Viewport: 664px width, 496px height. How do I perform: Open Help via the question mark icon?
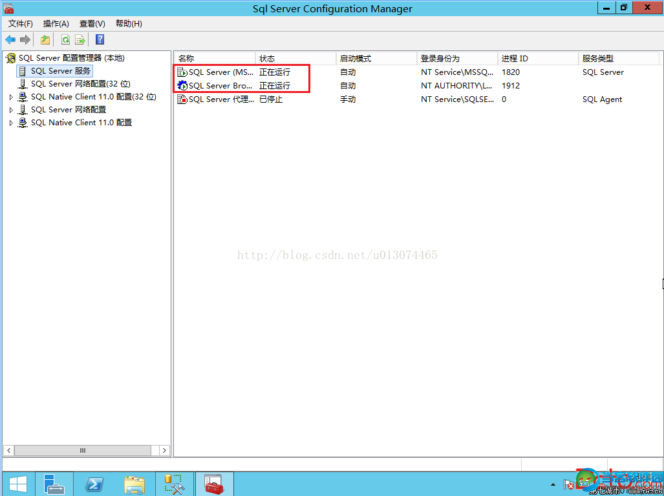100,39
